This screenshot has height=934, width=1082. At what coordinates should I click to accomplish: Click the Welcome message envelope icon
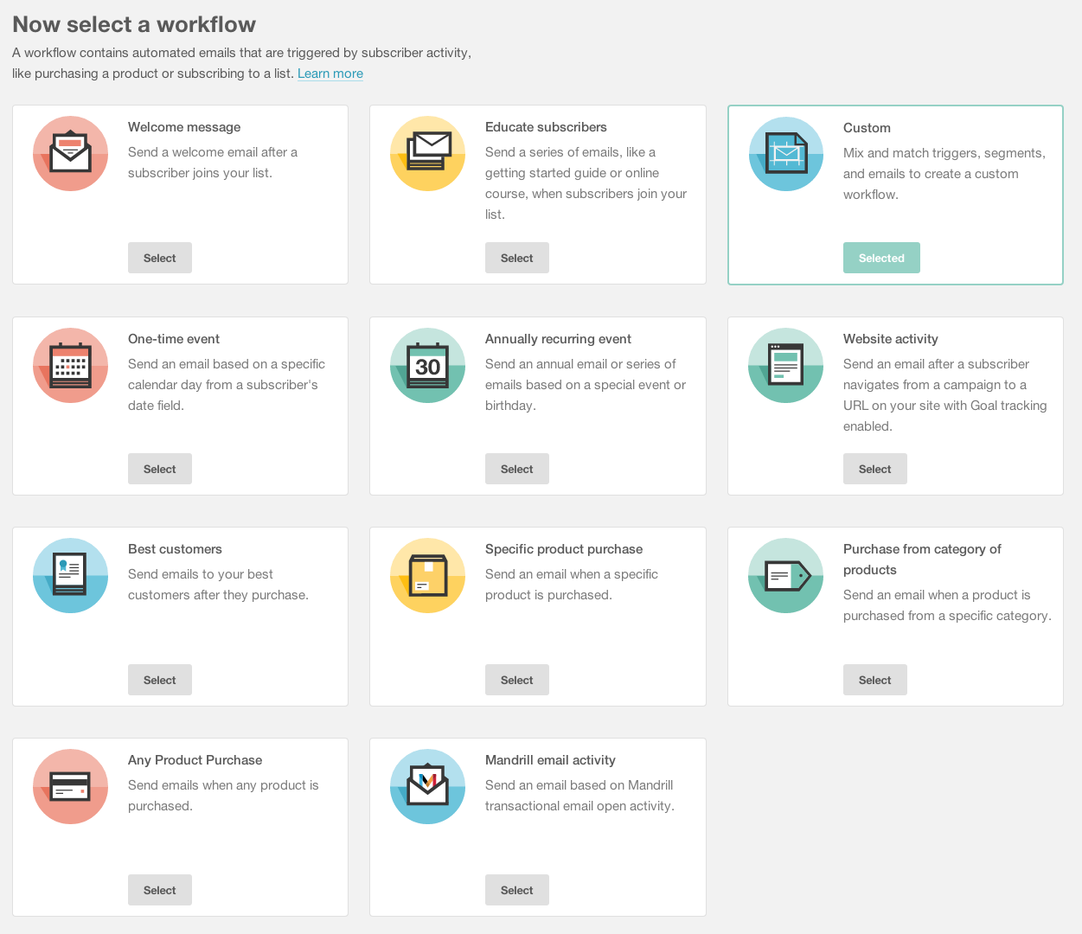coord(71,154)
